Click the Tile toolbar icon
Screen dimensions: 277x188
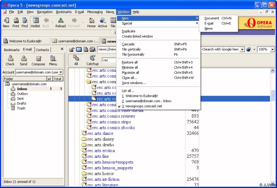113,23
